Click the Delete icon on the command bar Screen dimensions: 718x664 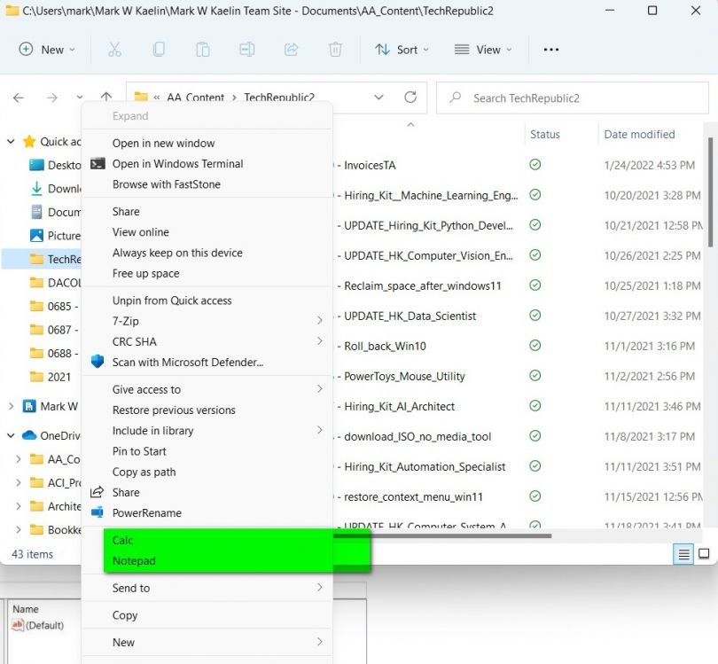point(335,50)
